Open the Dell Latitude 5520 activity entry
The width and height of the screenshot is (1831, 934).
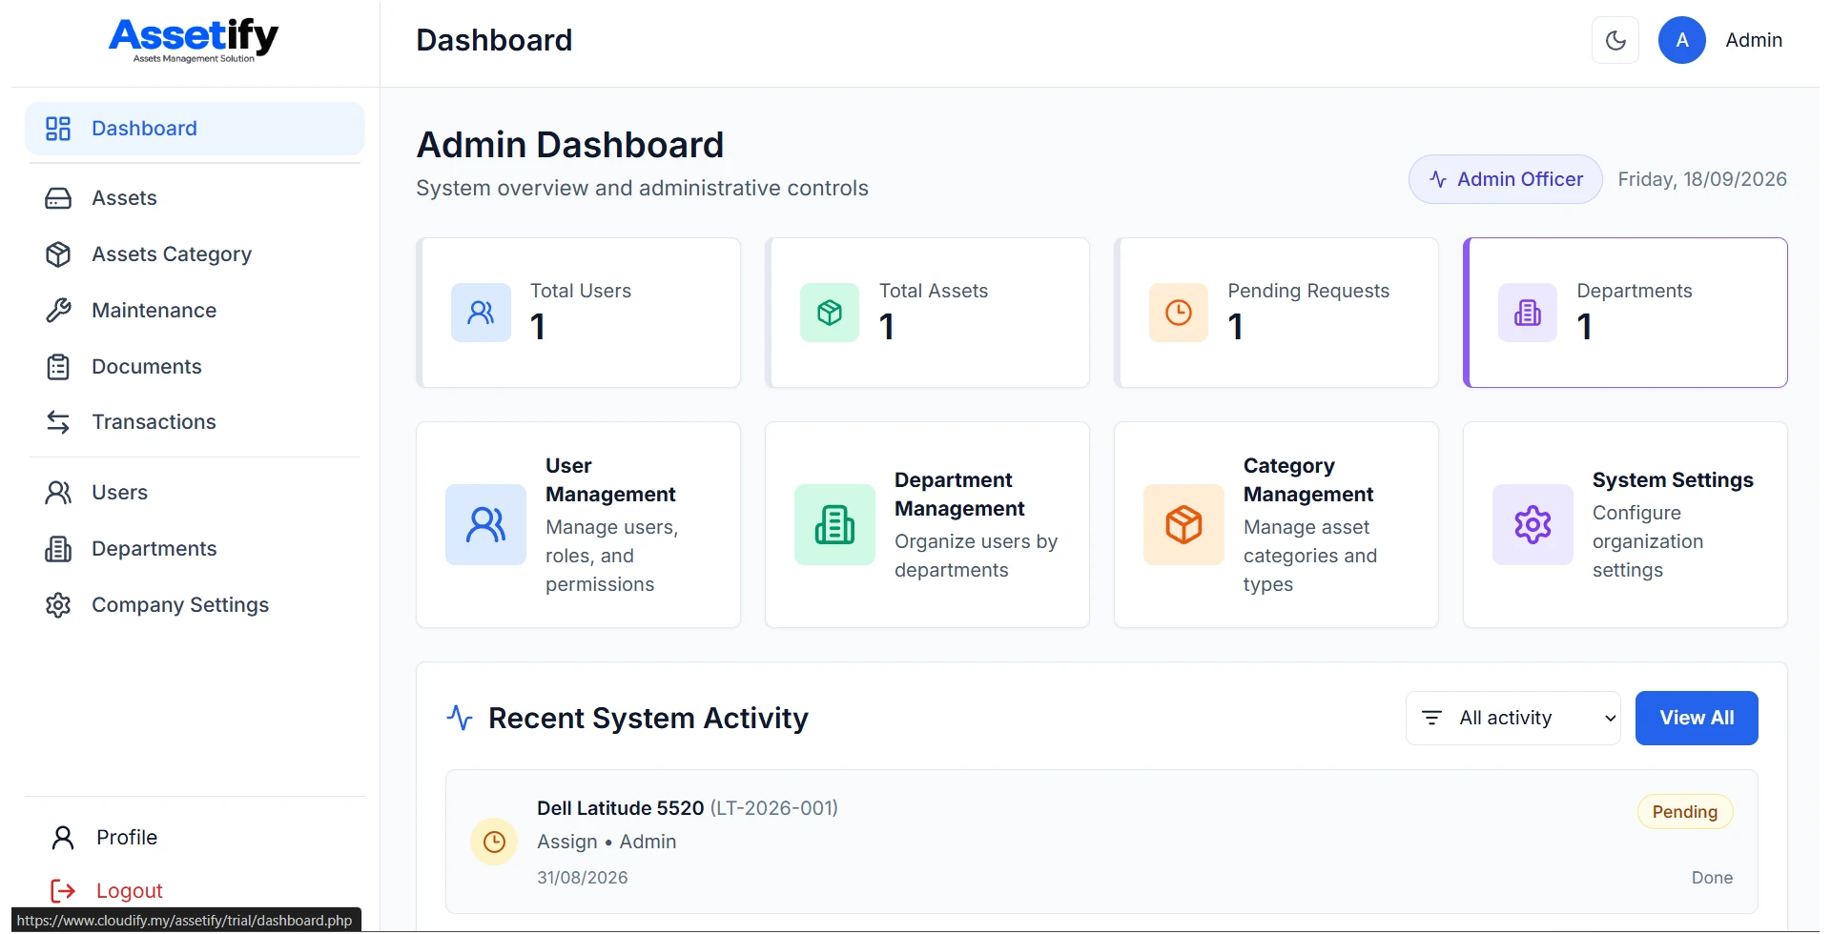click(1101, 843)
